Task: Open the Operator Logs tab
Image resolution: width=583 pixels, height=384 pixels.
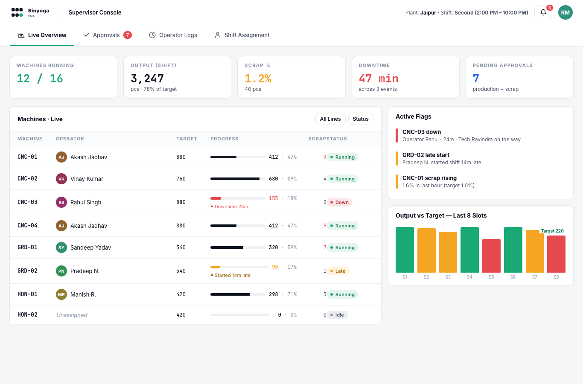Action: tap(173, 35)
